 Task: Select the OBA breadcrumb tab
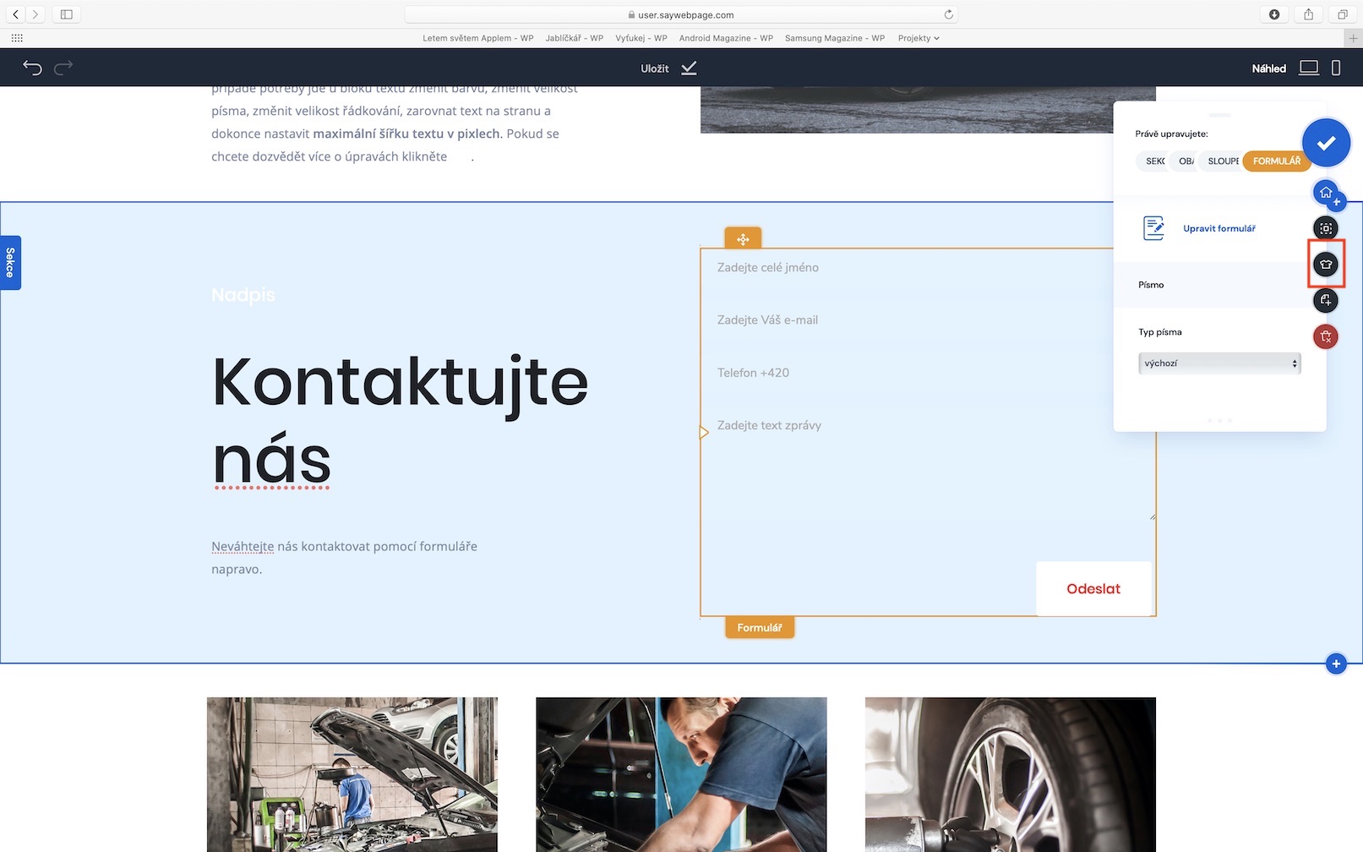pyautogui.click(x=1186, y=161)
